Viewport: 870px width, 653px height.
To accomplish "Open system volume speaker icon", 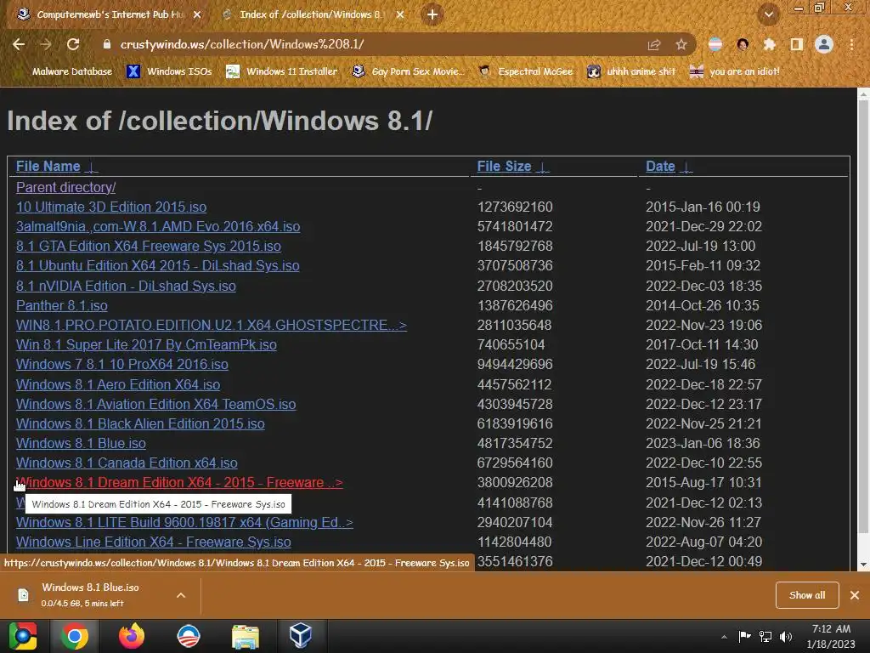I will click(786, 637).
